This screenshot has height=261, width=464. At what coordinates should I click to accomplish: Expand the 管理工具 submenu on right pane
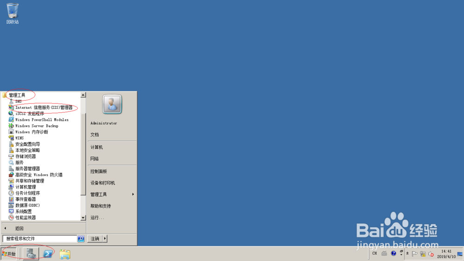pyautogui.click(x=112, y=194)
